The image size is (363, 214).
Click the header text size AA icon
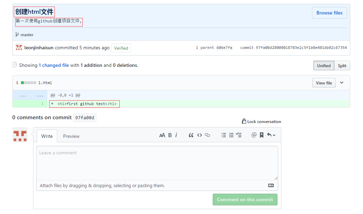point(162,135)
